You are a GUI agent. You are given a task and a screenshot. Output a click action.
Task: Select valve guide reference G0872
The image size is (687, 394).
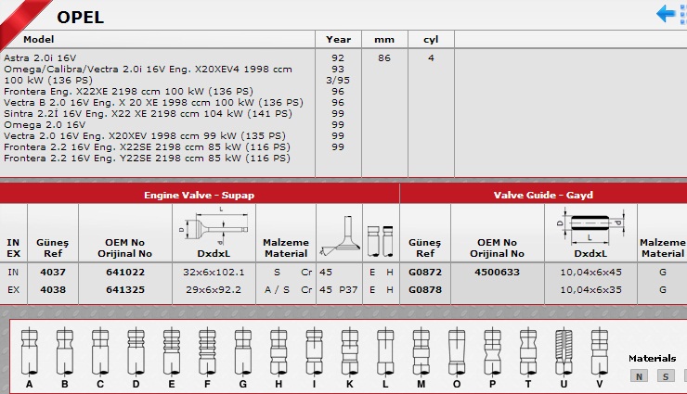(424, 273)
